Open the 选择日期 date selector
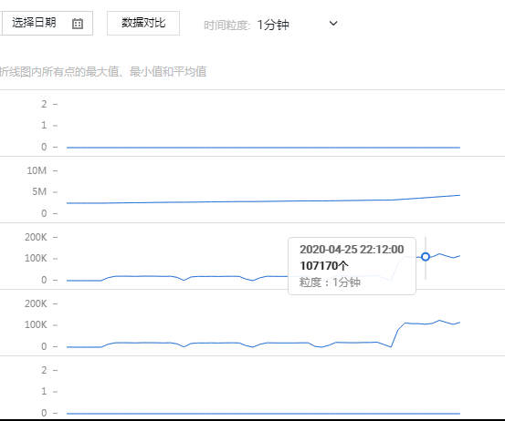The width and height of the screenshot is (505, 421). [x=47, y=23]
